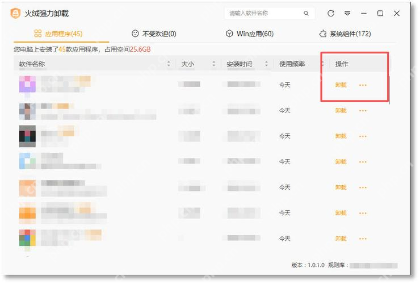Click the 火绒 shield logo in title bar

click(x=15, y=13)
